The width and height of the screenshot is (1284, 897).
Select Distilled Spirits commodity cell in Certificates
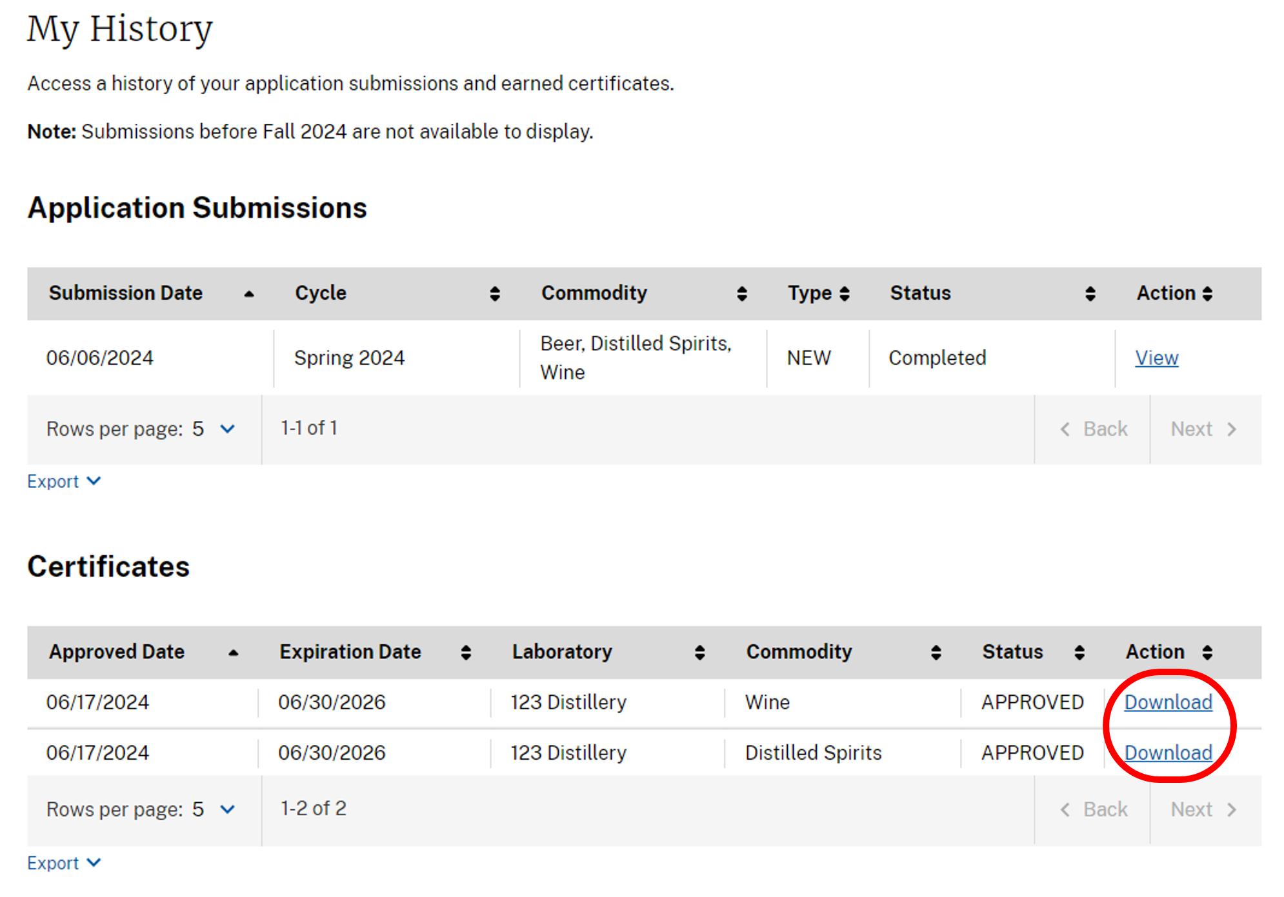coord(813,753)
